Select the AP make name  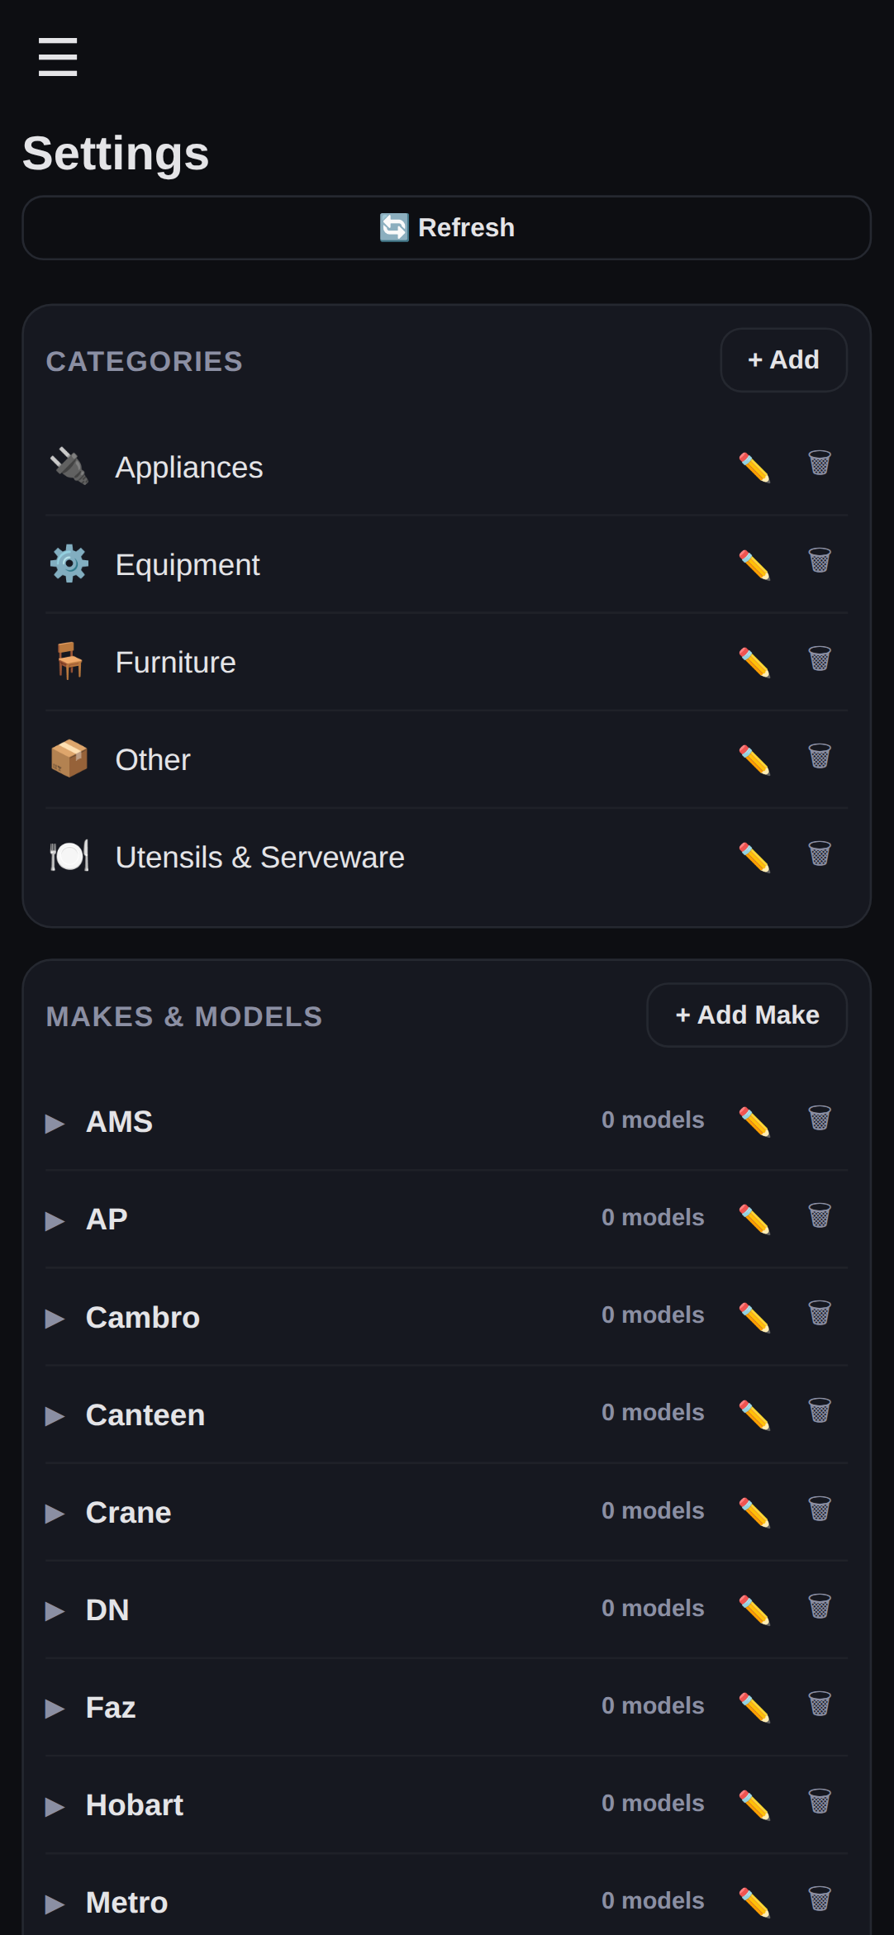(x=107, y=1219)
